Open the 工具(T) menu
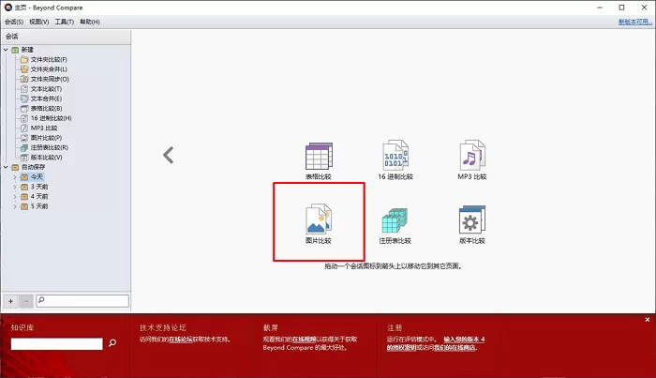This screenshot has width=656, height=378. [x=64, y=22]
